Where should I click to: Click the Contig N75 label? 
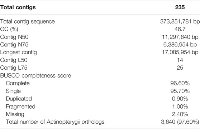[14, 45]
